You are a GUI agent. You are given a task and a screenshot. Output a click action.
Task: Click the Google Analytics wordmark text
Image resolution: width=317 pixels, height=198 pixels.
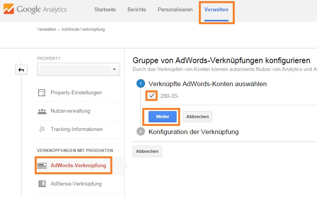(x=42, y=9)
